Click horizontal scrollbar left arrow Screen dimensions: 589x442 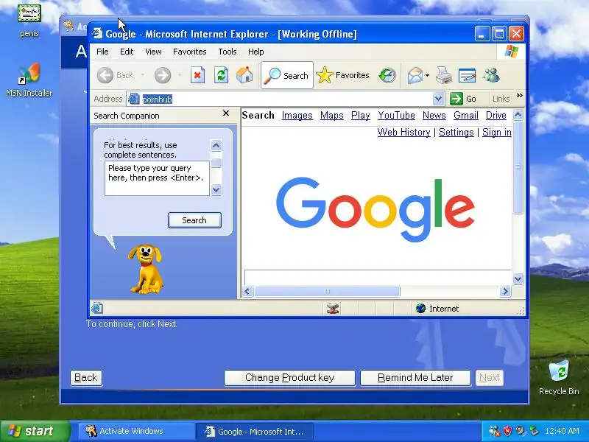(x=247, y=291)
